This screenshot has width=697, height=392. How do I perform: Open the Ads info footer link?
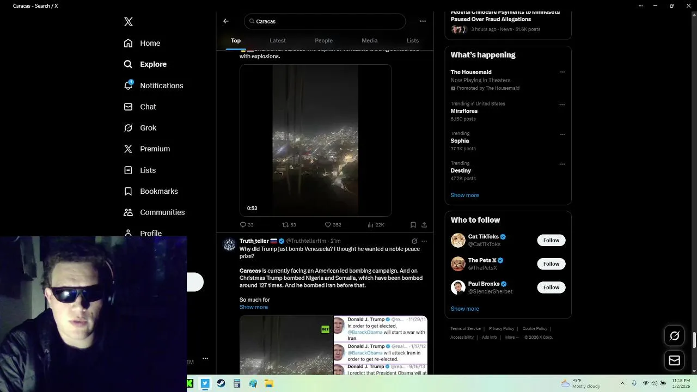tap(489, 337)
